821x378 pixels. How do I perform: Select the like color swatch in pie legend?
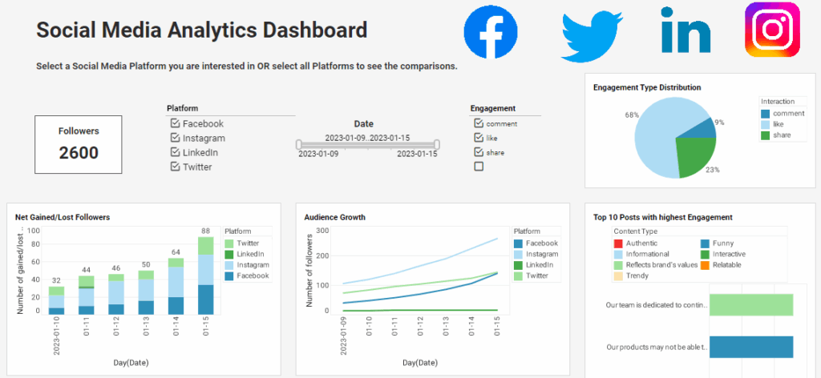[x=766, y=124]
